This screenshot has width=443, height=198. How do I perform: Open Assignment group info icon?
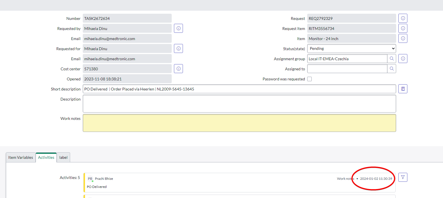[x=403, y=59]
